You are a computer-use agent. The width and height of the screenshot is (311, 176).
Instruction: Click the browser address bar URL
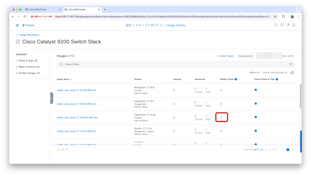point(163,17)
